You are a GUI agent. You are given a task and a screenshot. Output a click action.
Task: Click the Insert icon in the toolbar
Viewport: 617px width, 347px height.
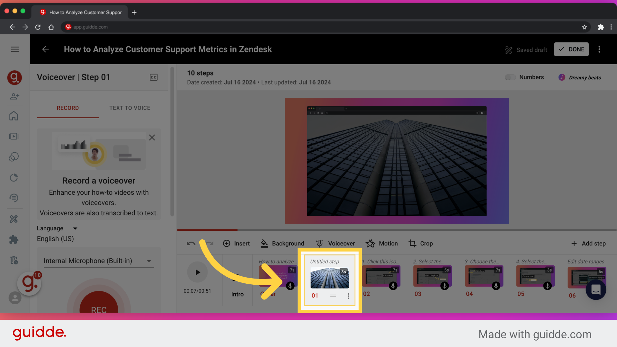(227, 243)
